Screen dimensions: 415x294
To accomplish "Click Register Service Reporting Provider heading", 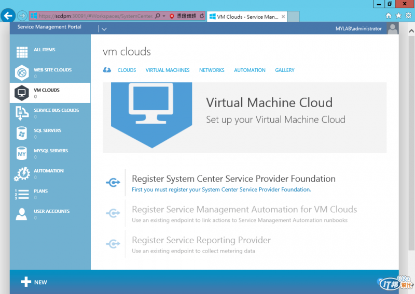I will click(201, 240).
